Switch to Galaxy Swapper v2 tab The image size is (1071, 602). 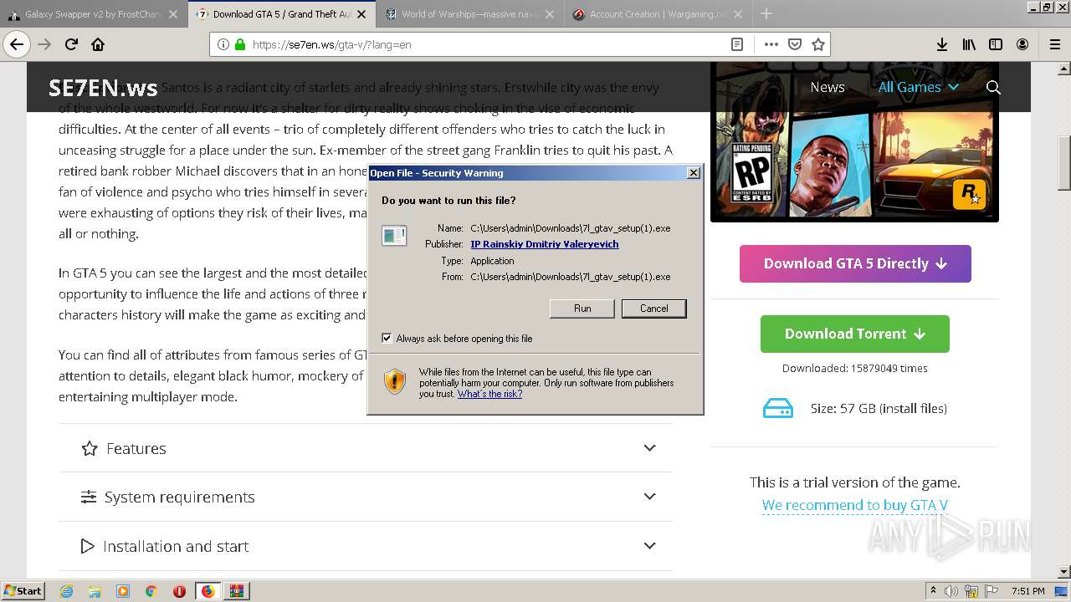pyautogui.click(x=92, y=14)
